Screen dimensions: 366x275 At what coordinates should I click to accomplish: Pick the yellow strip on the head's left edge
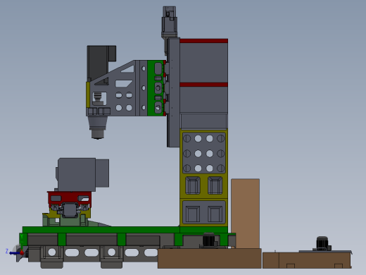pyautogui.click(x=88, y=94)
